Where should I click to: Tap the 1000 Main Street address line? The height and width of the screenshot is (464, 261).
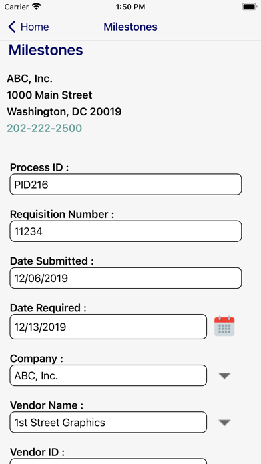click(x=49, y=95)
